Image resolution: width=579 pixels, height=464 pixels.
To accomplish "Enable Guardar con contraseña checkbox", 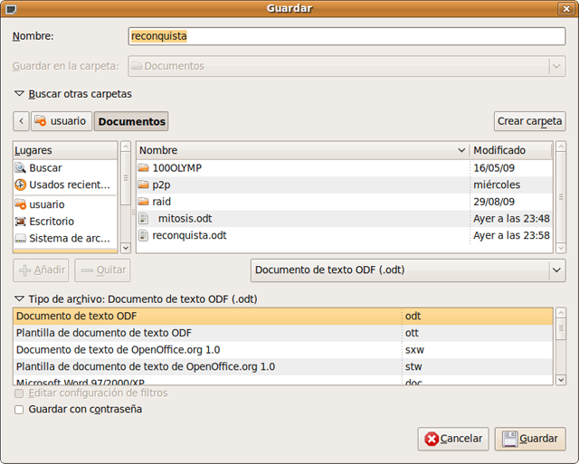I will pyautogui.click(x=20, y=410).
